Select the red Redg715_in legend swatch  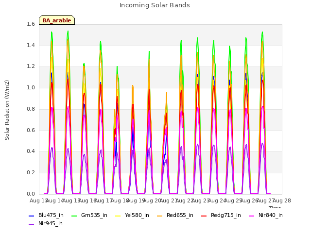tap(204, 216)
